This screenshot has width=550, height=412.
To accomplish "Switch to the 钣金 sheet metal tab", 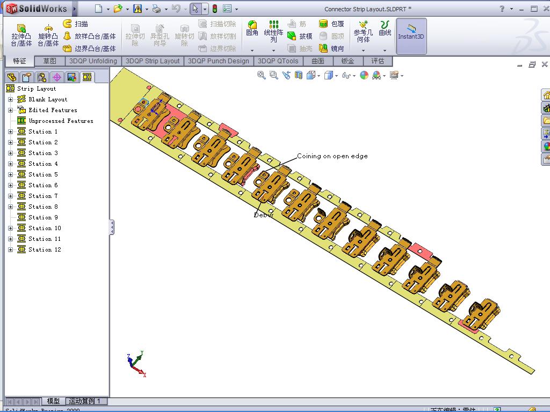I will 348,61.
